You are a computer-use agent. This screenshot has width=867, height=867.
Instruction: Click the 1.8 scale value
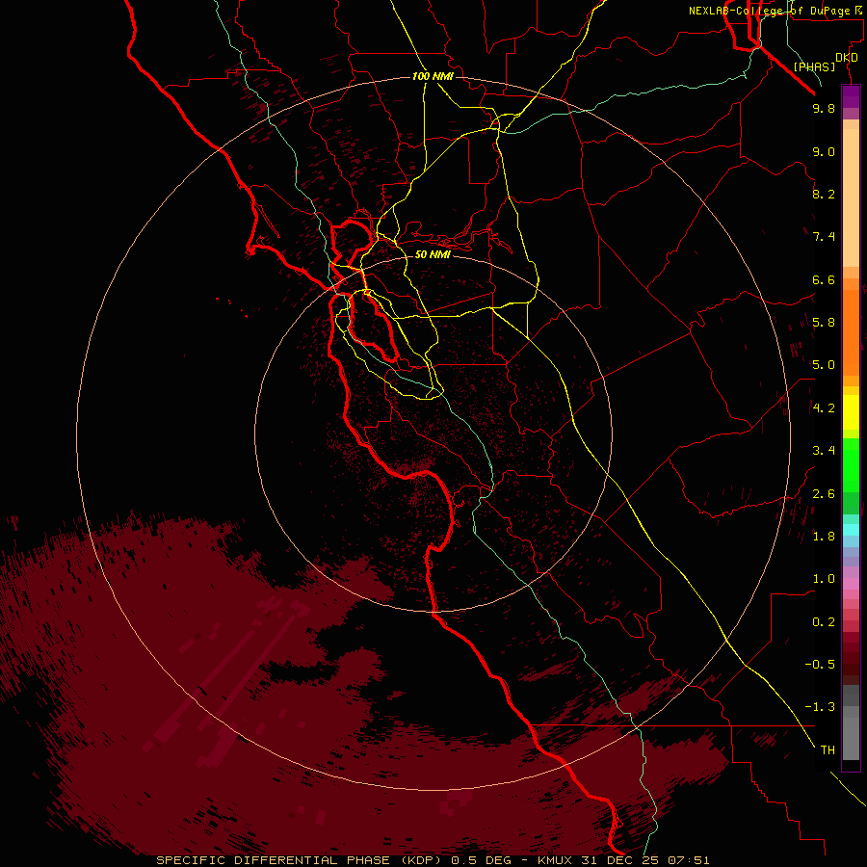(x=824, y=537)
